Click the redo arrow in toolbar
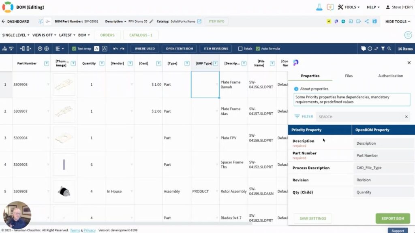 [122, 49]
